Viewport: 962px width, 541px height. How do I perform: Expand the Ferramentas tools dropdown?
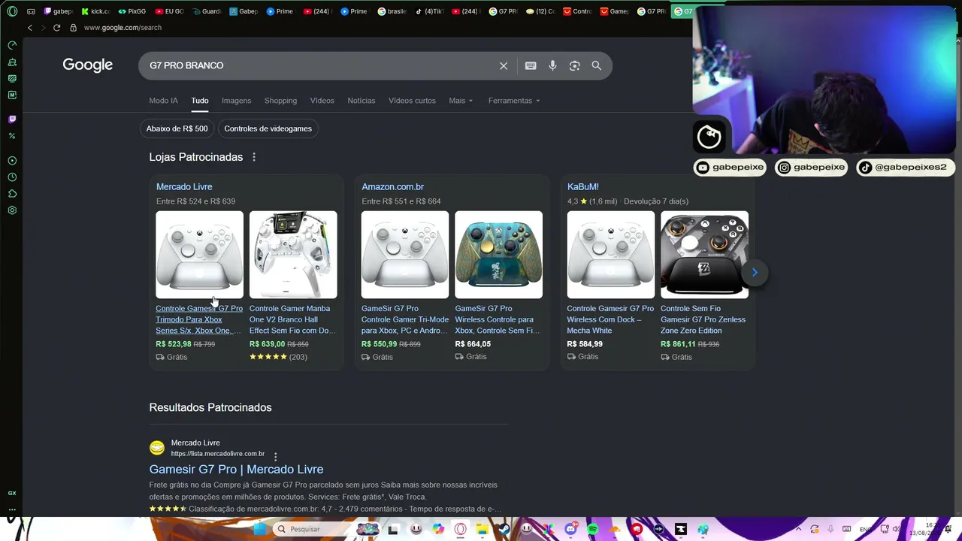click(x=514, y=101)
